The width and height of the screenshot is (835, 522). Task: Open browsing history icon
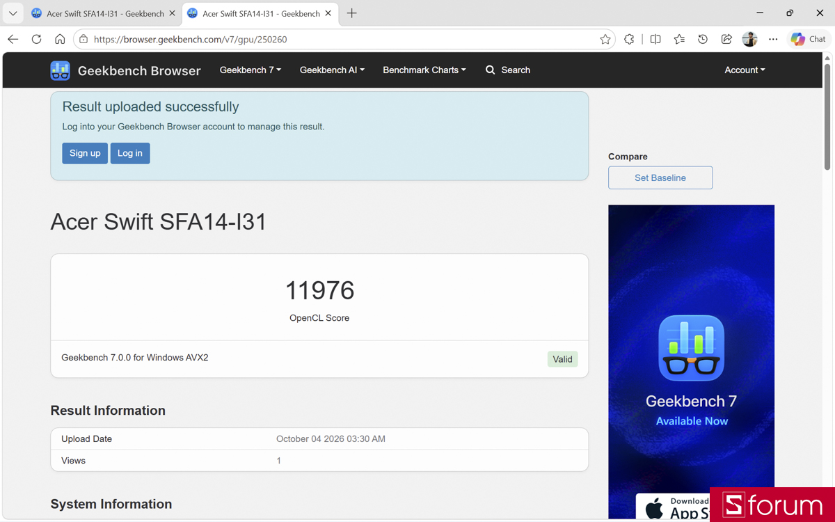(703, 40)
